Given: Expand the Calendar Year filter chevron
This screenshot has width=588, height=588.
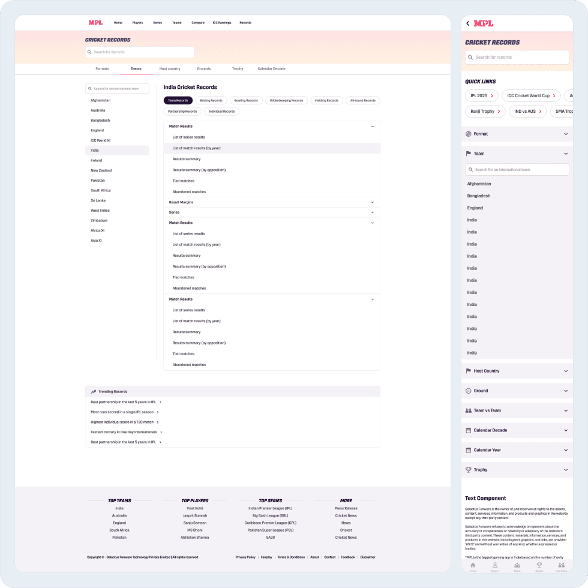Looking at the screenshot, I should point(566,450).
